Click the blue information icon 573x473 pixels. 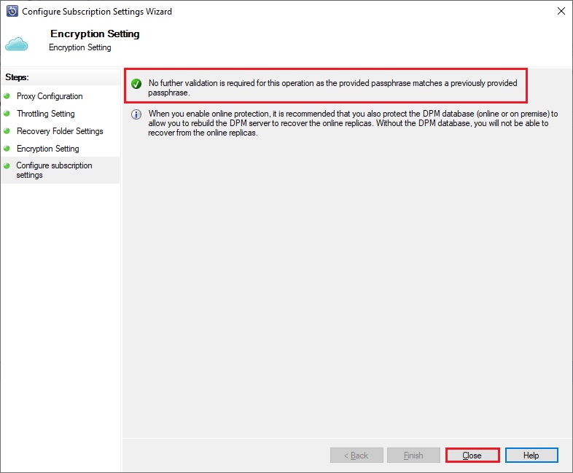(136, 114)
